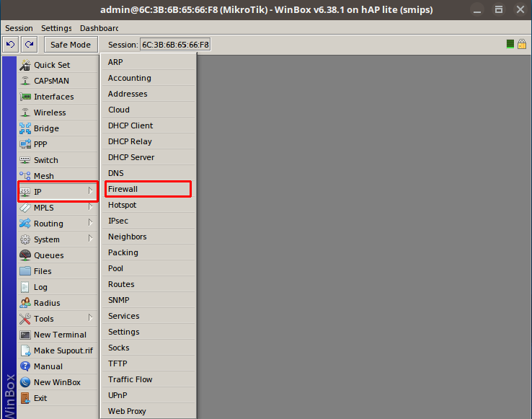Select IPsec in the IP submenu
Image resolution: width=532 pixels, height=419 pixels.
click(x=148, y=221)
